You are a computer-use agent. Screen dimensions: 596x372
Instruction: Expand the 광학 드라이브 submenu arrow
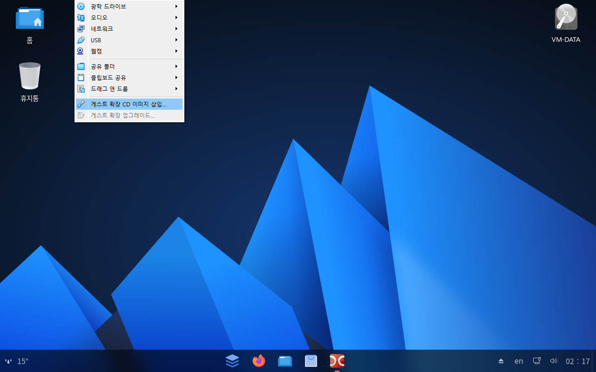coord(176,7)
